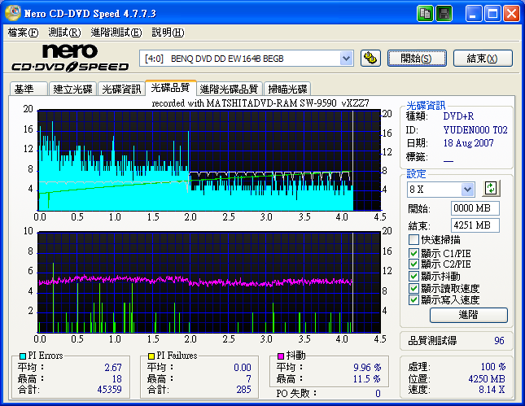Open the 進階測試 menu

click(116, 33)
